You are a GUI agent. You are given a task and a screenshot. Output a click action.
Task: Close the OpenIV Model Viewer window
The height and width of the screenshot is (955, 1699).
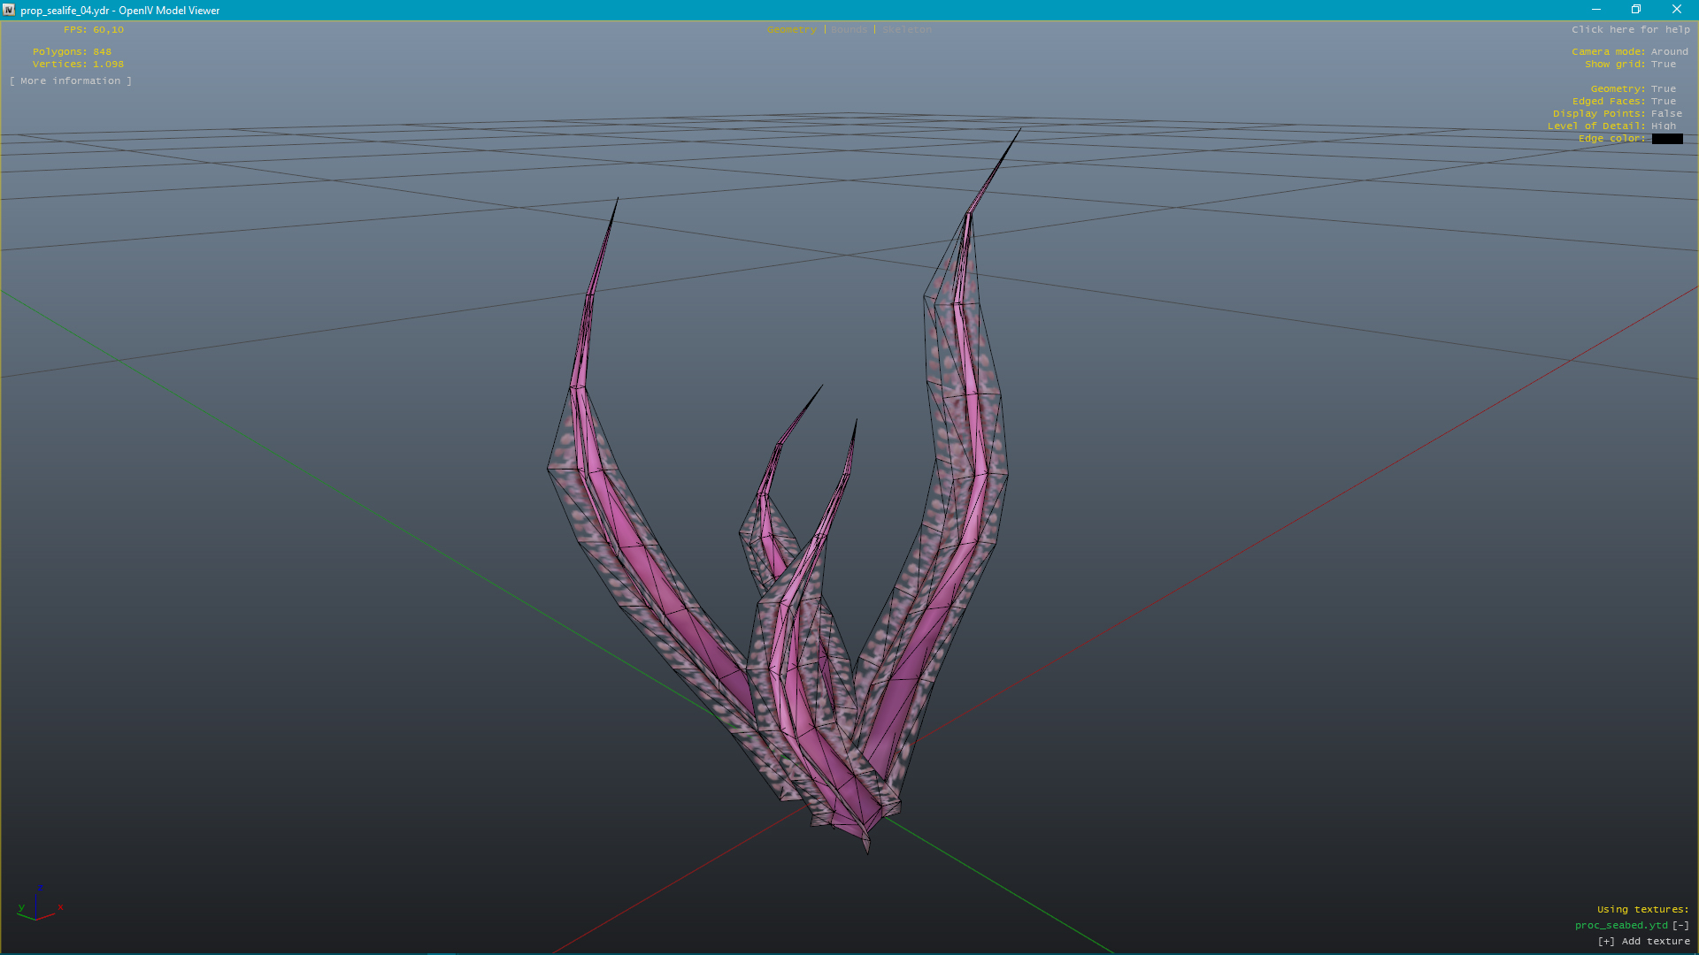coord(1676,10)
